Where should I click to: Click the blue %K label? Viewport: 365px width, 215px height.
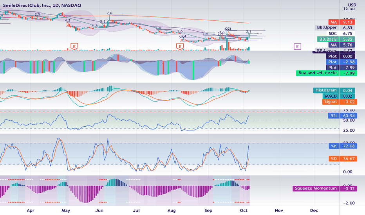(x=343, y=146)
